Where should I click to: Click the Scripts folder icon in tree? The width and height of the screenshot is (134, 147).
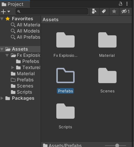click(x=13, y=92)
